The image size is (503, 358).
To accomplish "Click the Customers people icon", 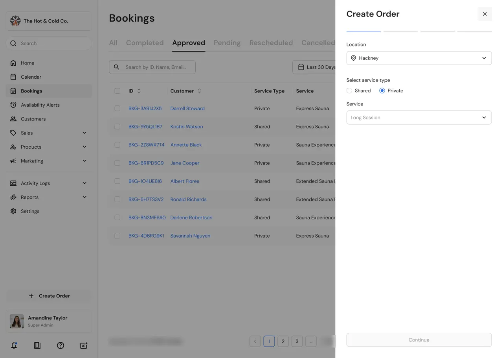I will 13,119.
